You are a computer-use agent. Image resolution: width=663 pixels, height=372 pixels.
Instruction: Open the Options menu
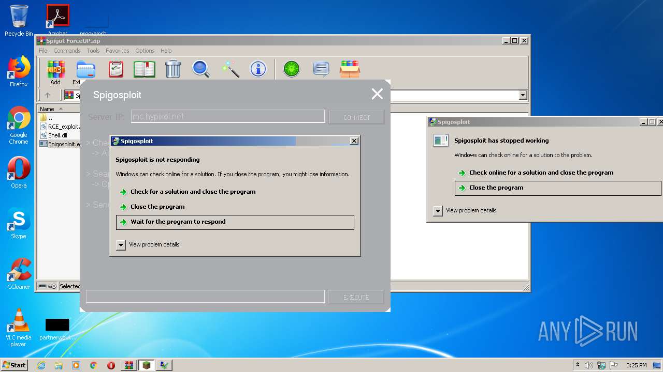click(145, 51)
